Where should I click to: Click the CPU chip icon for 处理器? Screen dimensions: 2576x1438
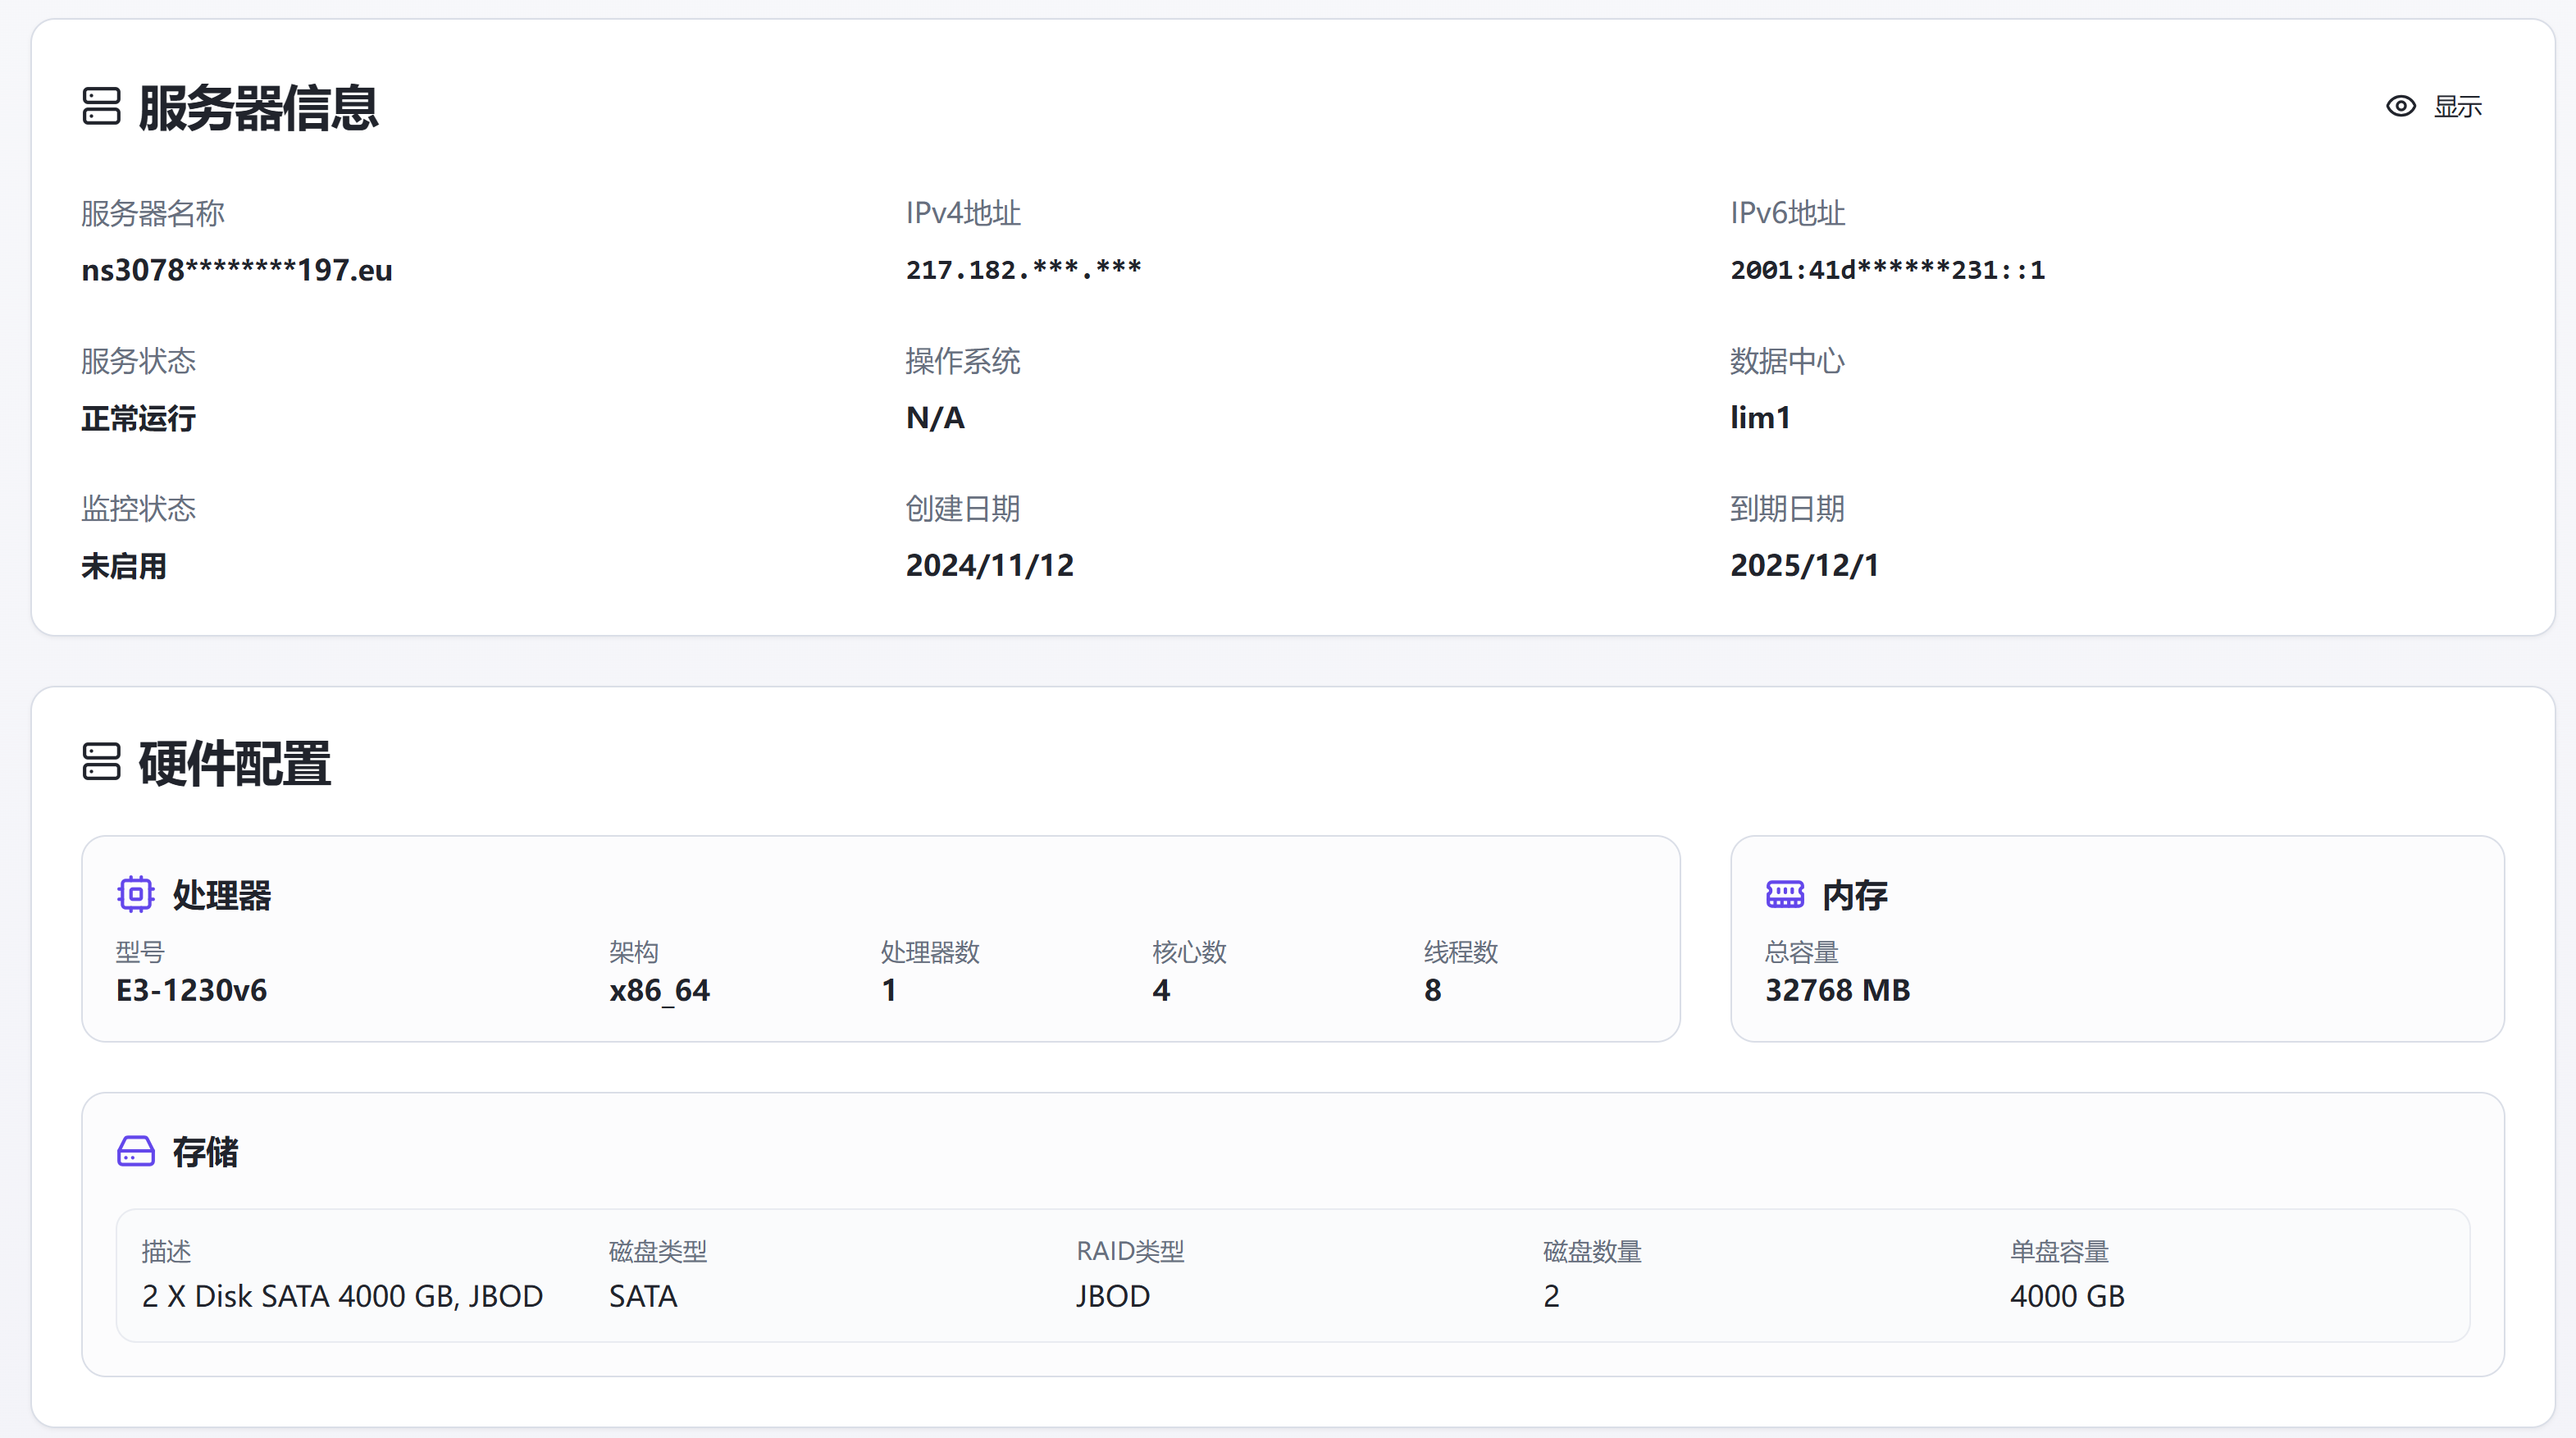pyautogui.click(x=135, y=894)
